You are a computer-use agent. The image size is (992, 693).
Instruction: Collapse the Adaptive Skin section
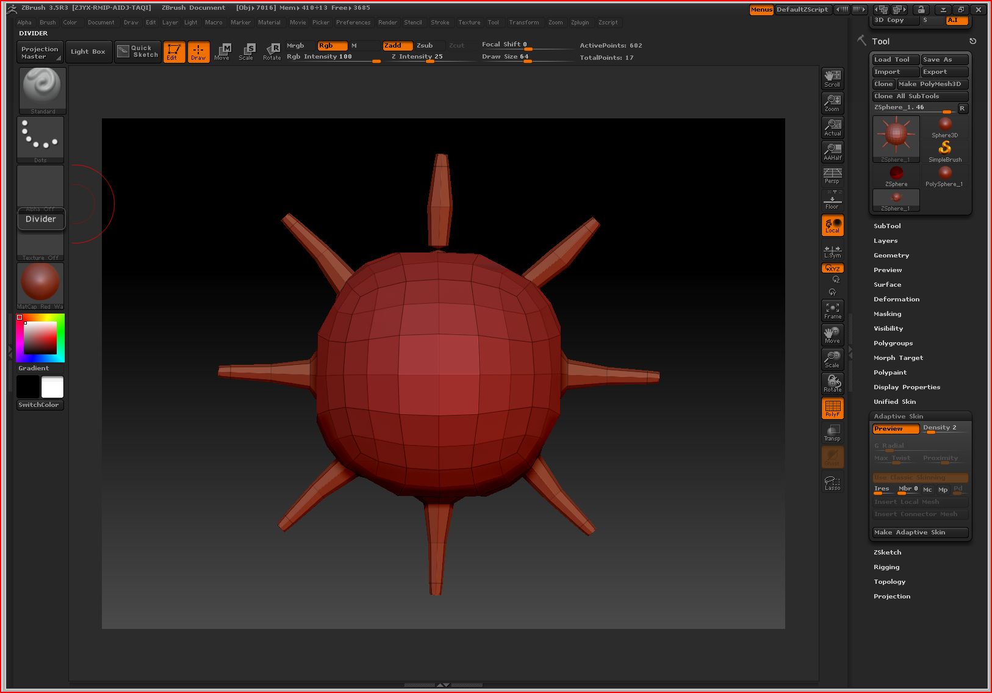(898, 416)
